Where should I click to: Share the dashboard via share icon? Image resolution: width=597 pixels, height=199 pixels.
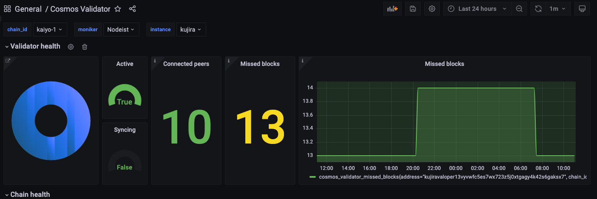pos(132,9)
